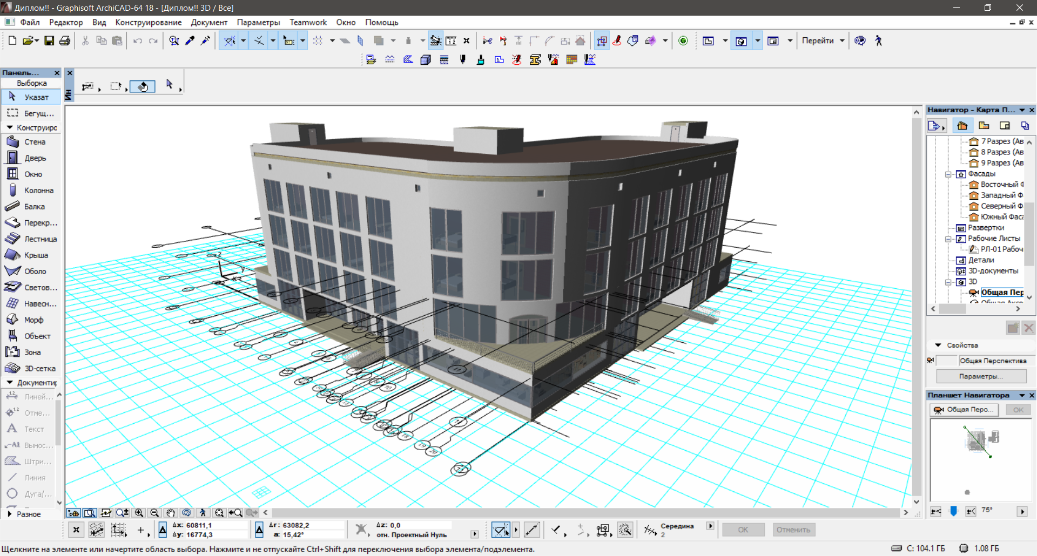
Task: Collapse the Рабочие Листы tree node
Action: (948, 239)
